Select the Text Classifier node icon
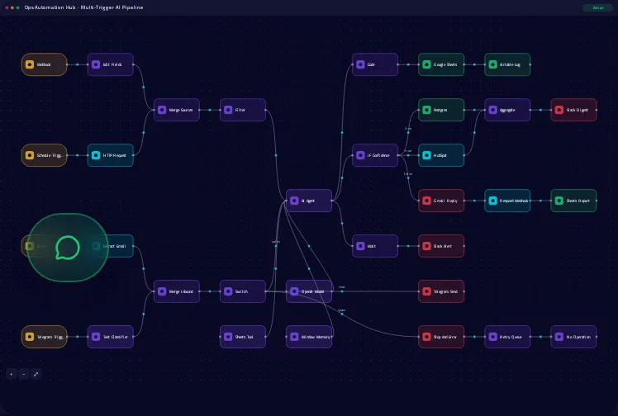Screen dimensions: 618x416 coord(96,337)
